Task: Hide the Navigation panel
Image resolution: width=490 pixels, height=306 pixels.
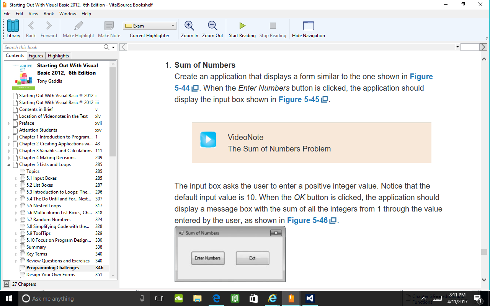Action: point(308,29)
